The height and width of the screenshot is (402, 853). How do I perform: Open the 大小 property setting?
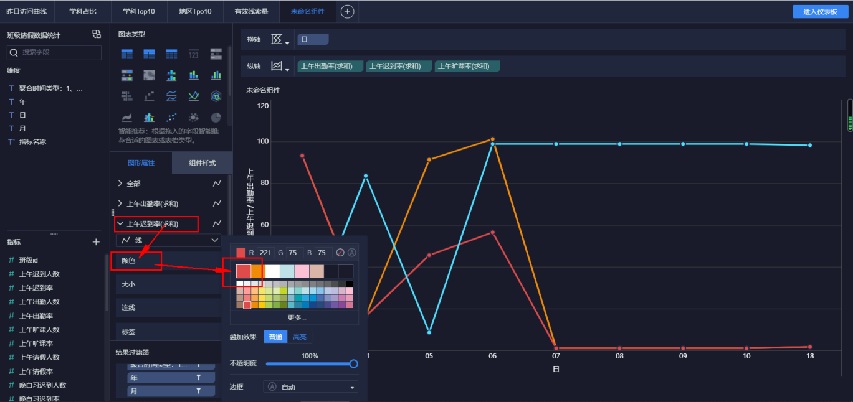[168, 284]
